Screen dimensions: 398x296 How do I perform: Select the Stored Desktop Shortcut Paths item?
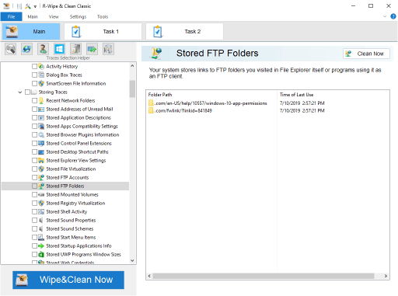point(77,151)
